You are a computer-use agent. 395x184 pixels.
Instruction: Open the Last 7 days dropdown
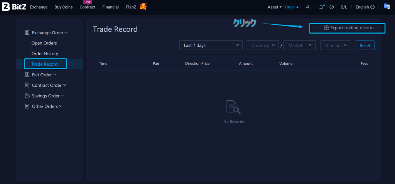(211, 46)
